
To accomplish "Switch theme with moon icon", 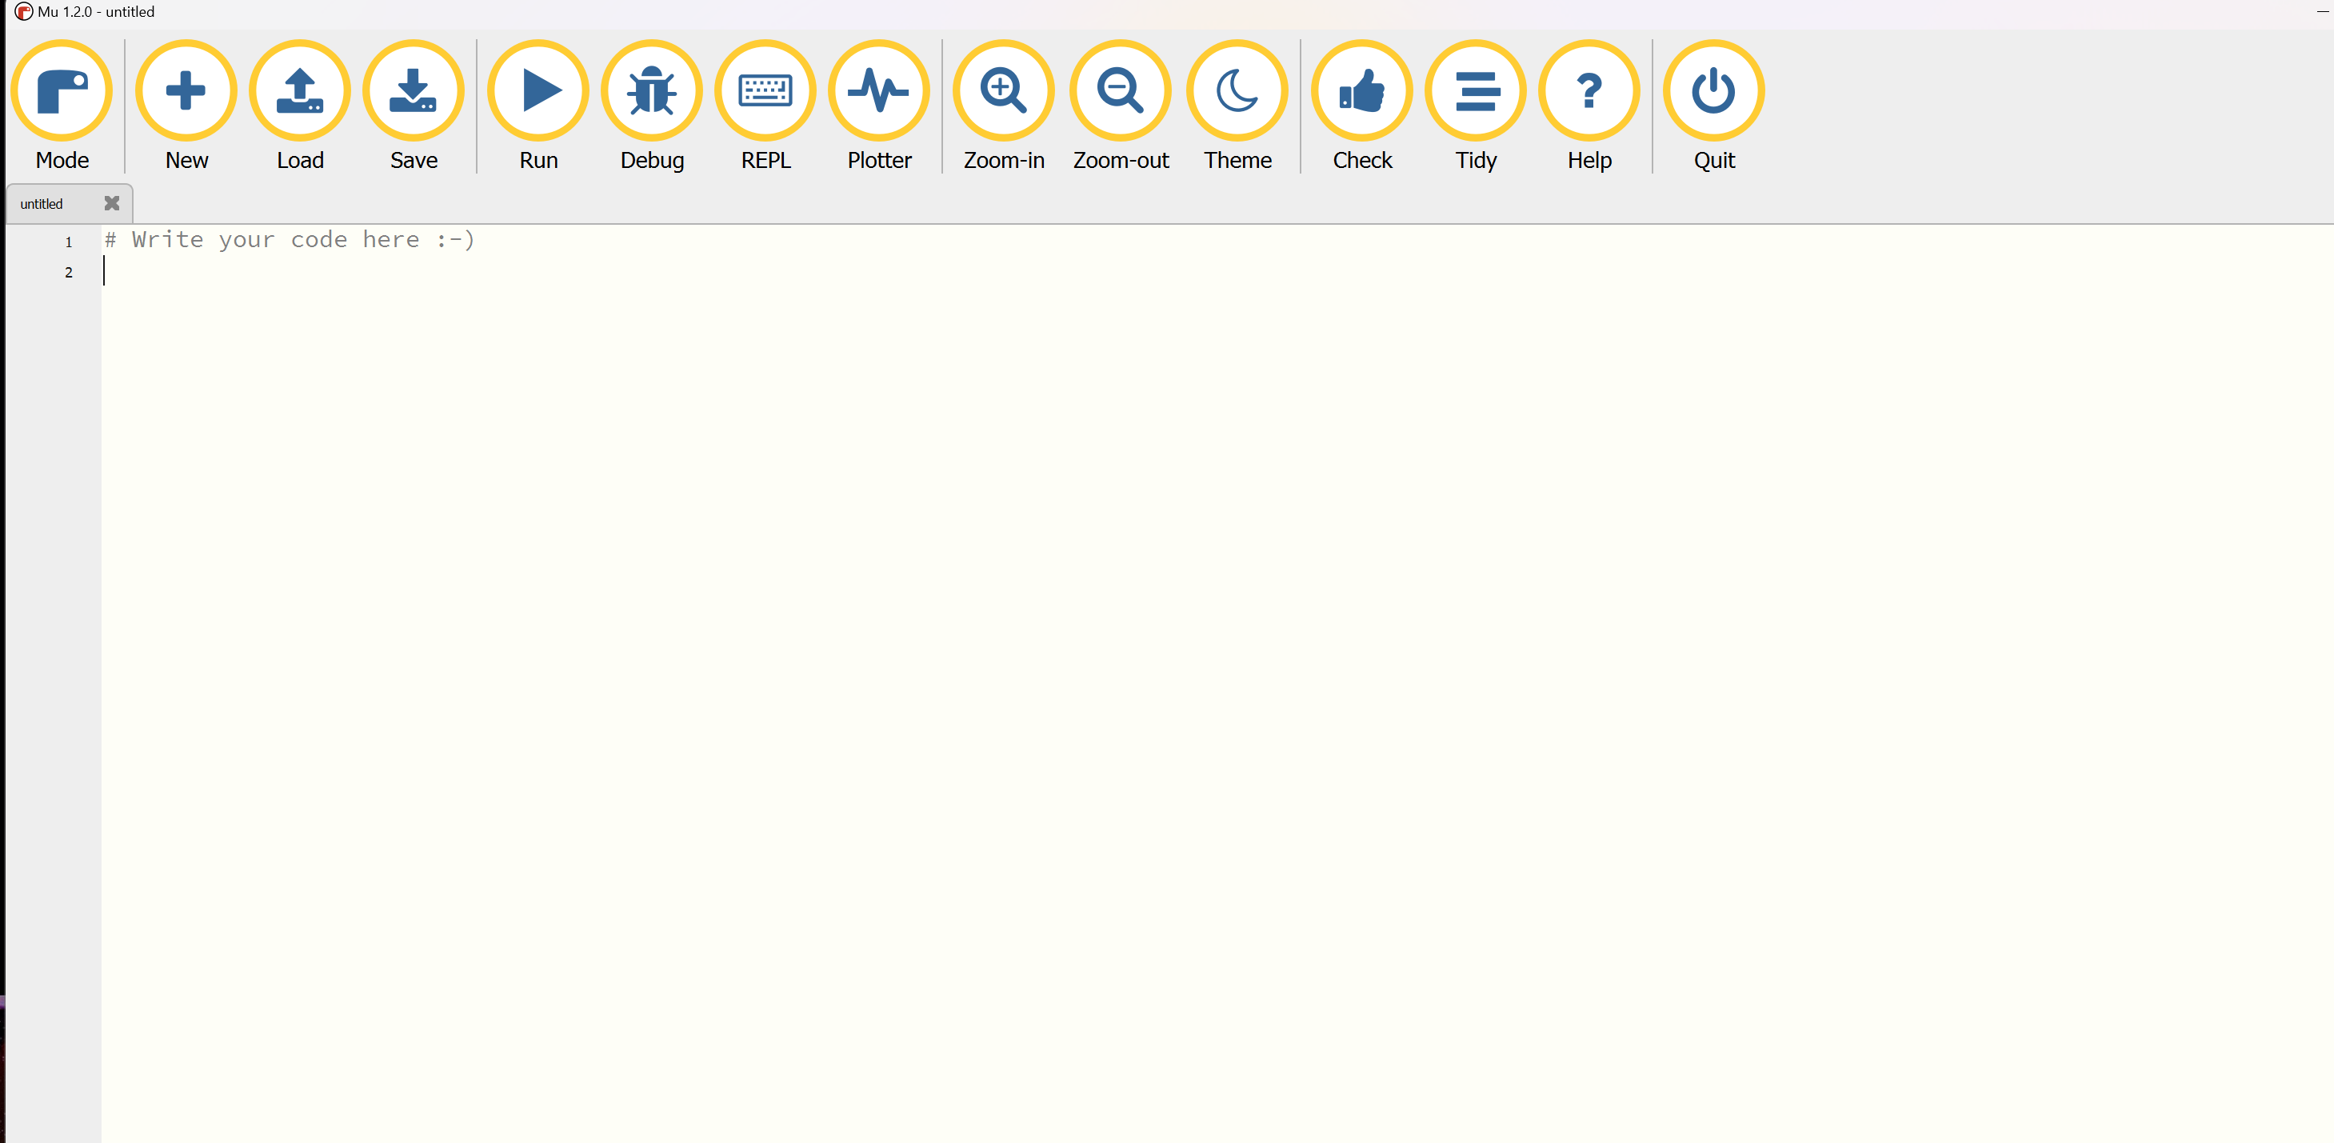I will [x=1237, y=90].
